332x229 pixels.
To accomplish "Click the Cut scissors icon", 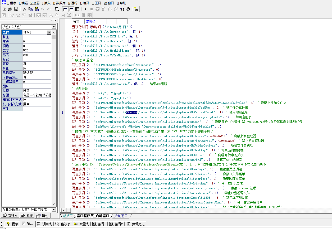I will click(24, 9).
